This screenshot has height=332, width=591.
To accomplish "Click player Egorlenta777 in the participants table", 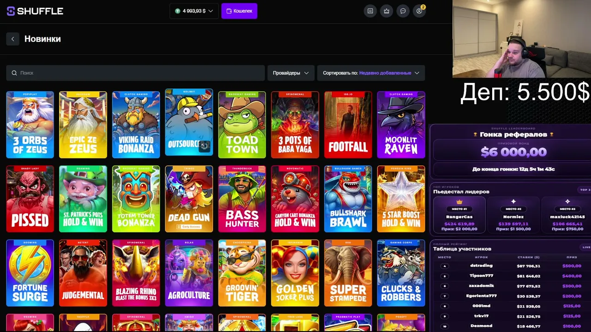I will pyautogui.click(x=481, y=296).
